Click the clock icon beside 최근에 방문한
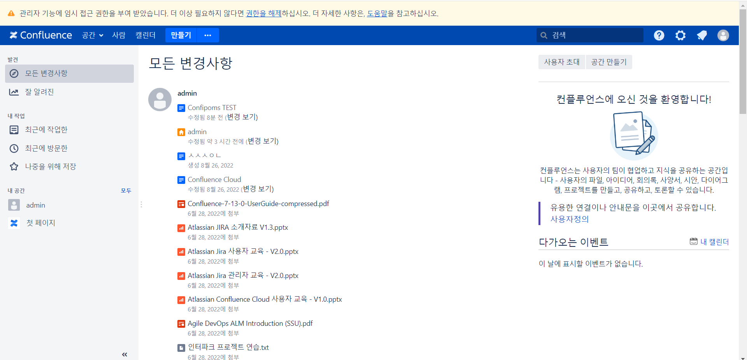Image resolution: width=747 pixels, height=360 pixels. click(14, 149)
